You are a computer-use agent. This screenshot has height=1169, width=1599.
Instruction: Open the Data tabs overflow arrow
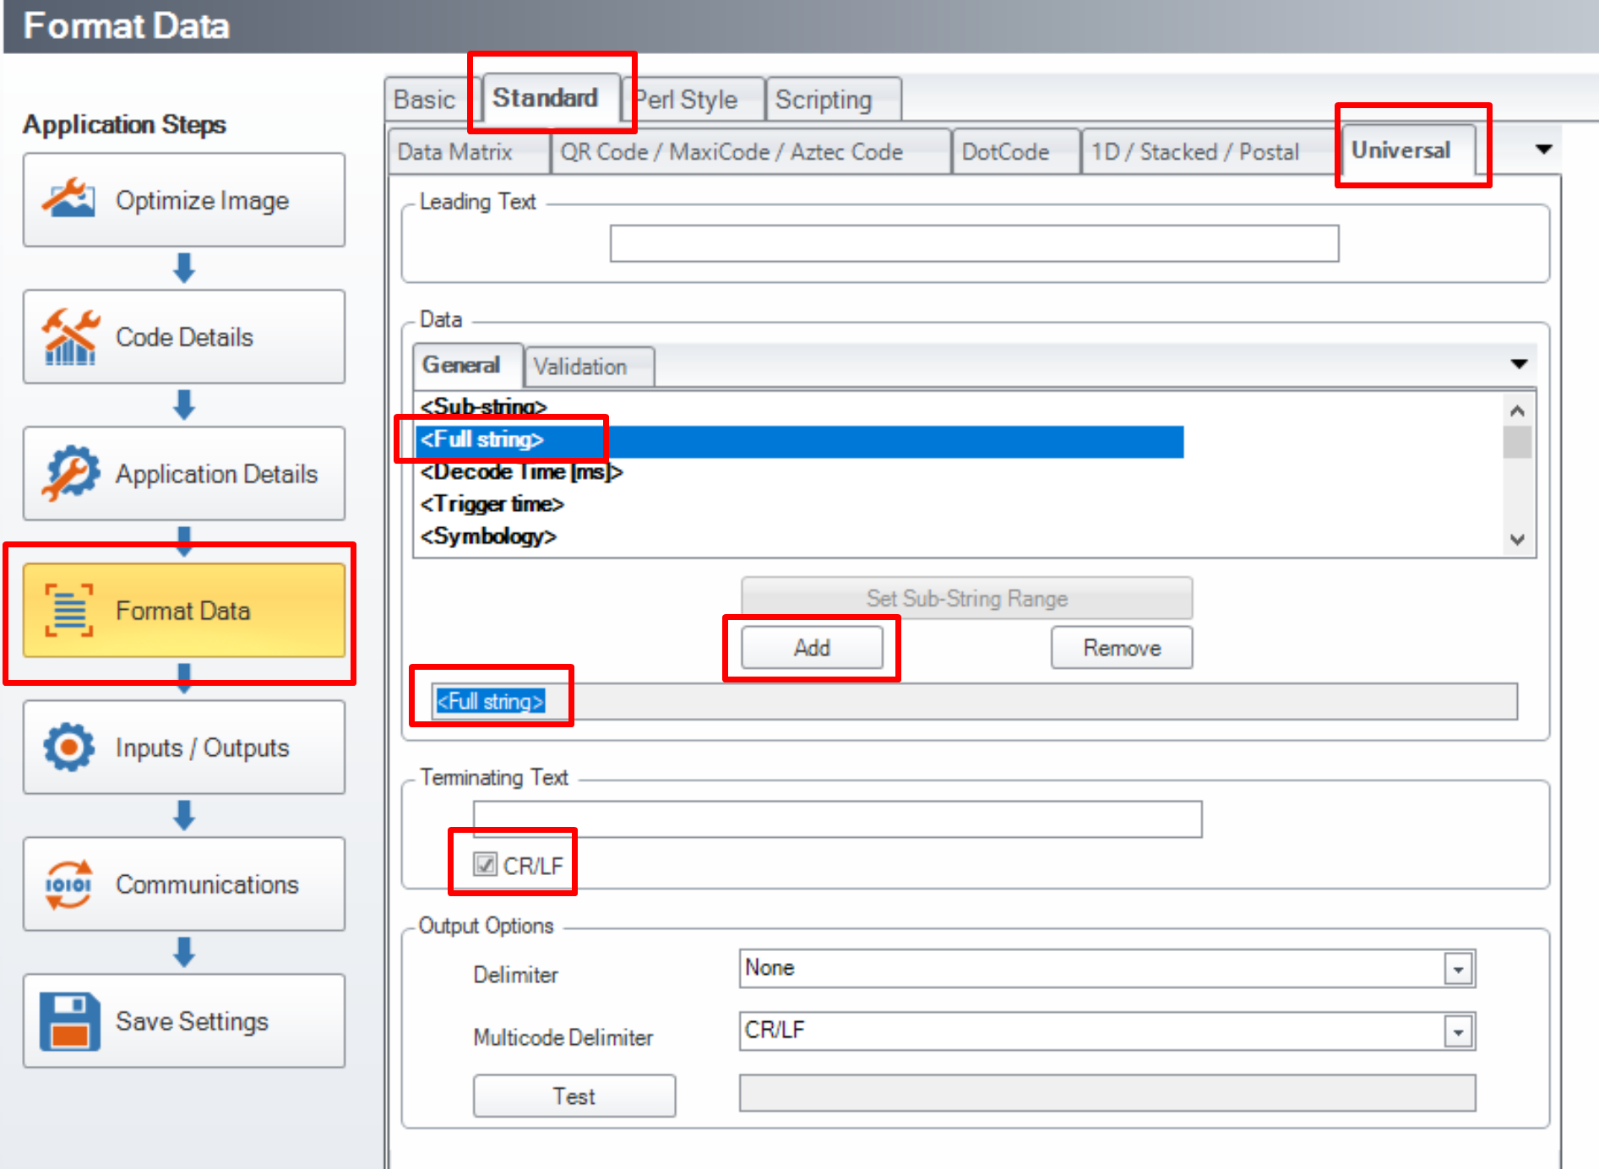click(1518, 364)
